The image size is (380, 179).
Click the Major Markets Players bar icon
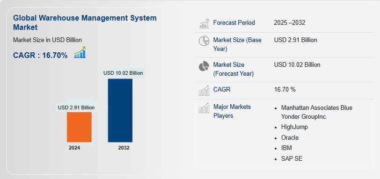point(204,108)
